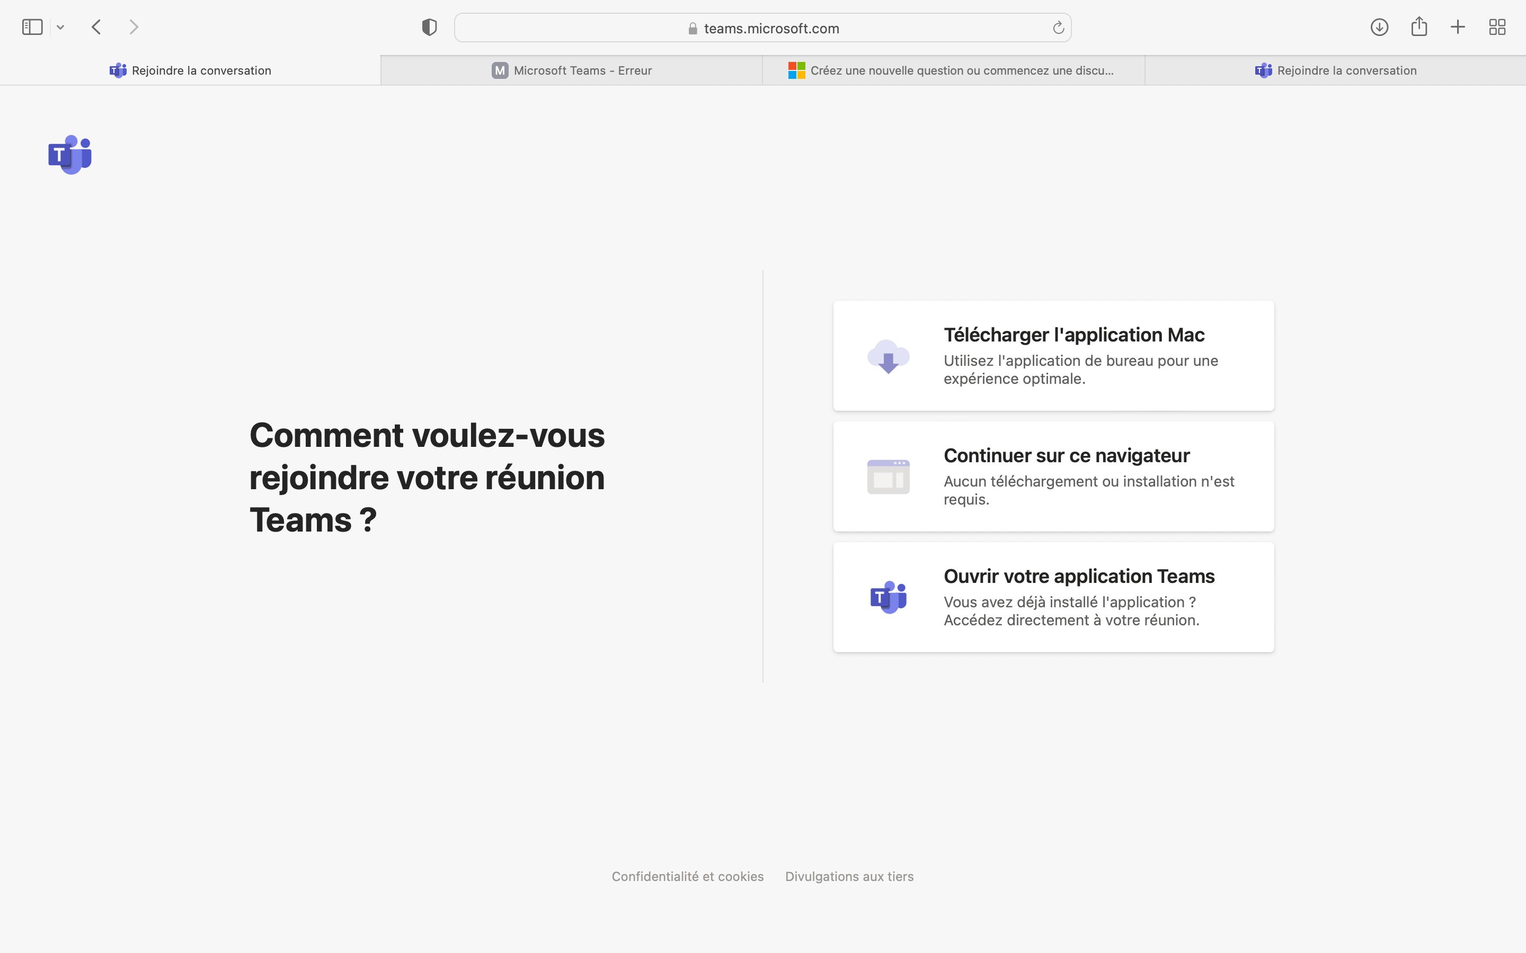This screenshot has height=953, width=1526.
Task: Click the forward navigation arrow
Action: click(x=134, y=27)
